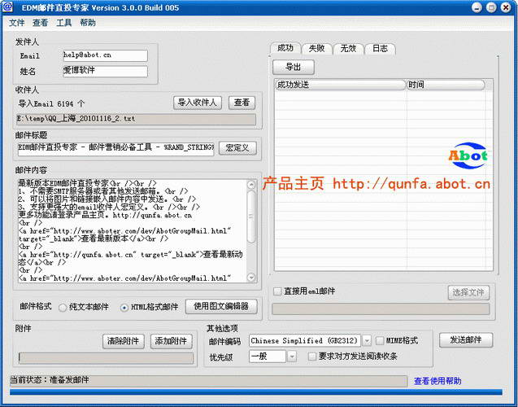
Task: Close the EDM window
Action: click(506, 7)
